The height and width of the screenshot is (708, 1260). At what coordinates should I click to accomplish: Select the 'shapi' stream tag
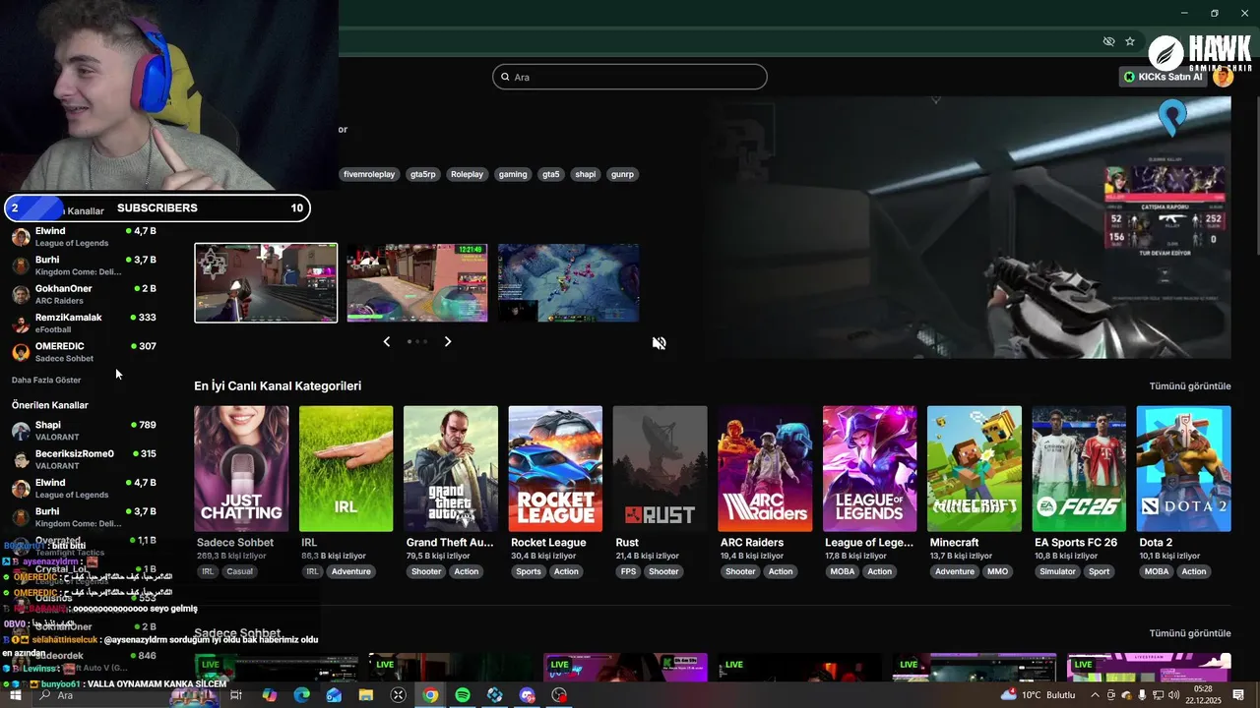pyautogui.click(x=586, y=174)
